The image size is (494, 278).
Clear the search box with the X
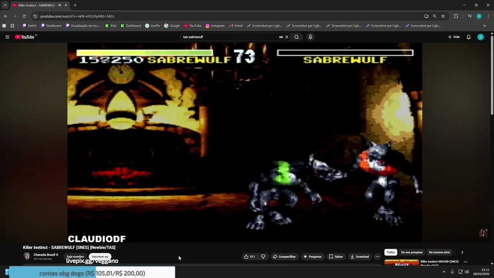tap(287, 37)
